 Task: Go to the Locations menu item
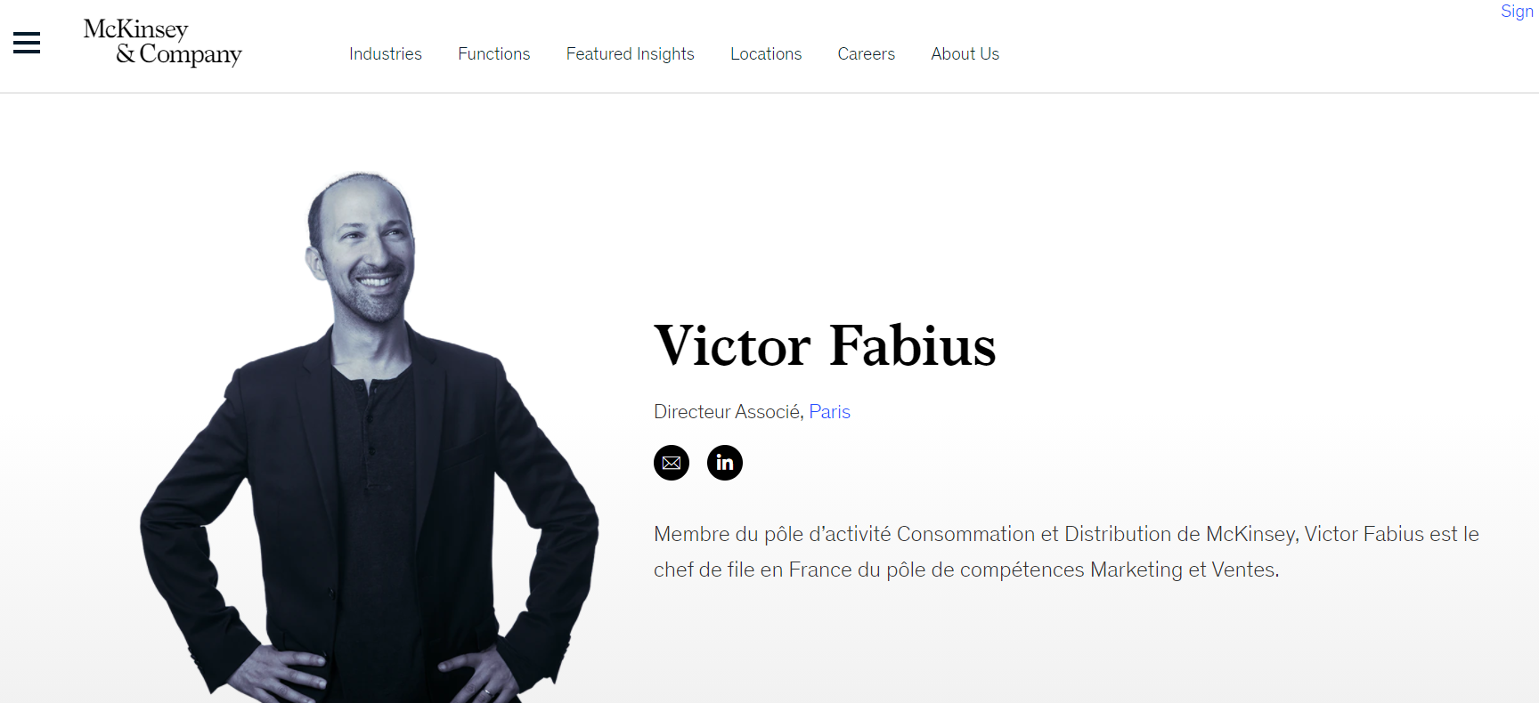766,54
